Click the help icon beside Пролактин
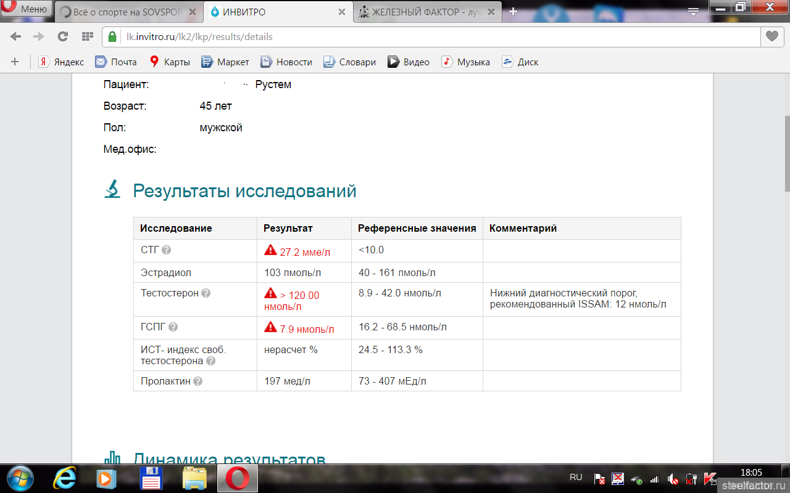This screenshot has height=493, width=790. pyautogui.click(x=197, y=381)
